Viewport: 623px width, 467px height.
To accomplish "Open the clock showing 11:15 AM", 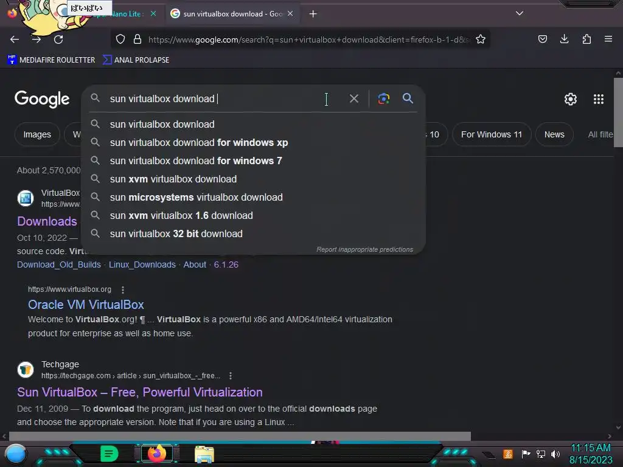I will pyautogui.click(x=590, y=454).
